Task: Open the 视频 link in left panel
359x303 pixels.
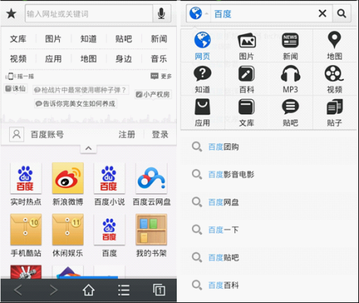Action: tap(18, 59)
